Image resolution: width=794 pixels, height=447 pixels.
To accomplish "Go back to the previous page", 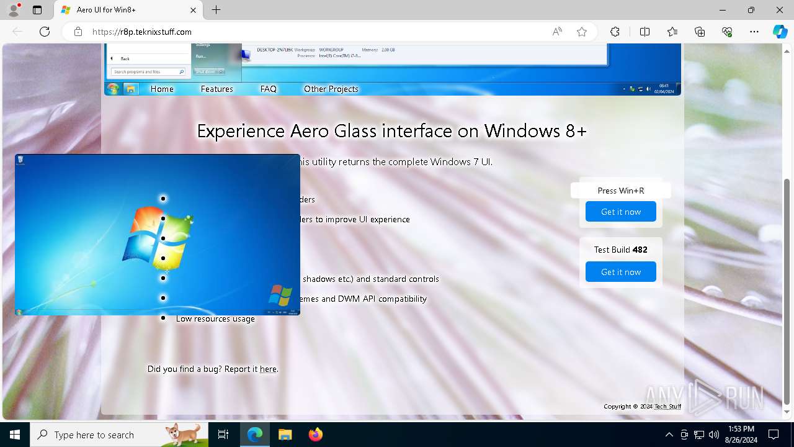I will (x=17, y=32).
